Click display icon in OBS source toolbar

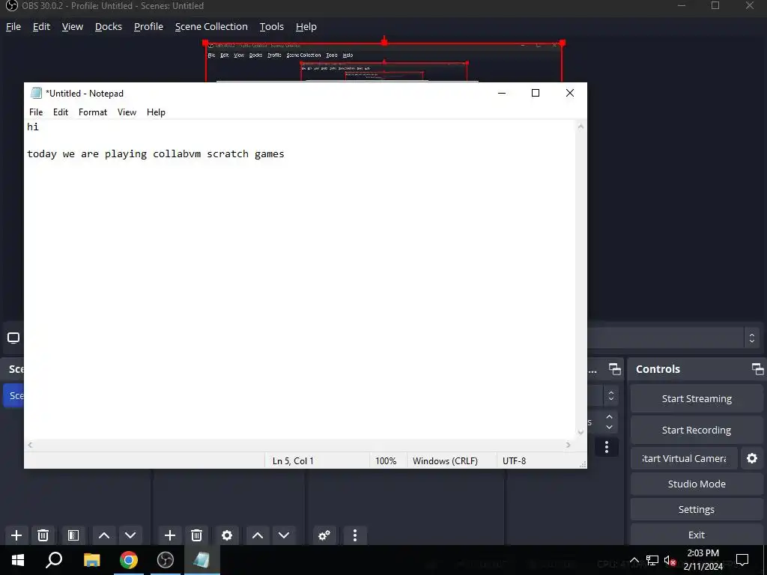(13, 338)
